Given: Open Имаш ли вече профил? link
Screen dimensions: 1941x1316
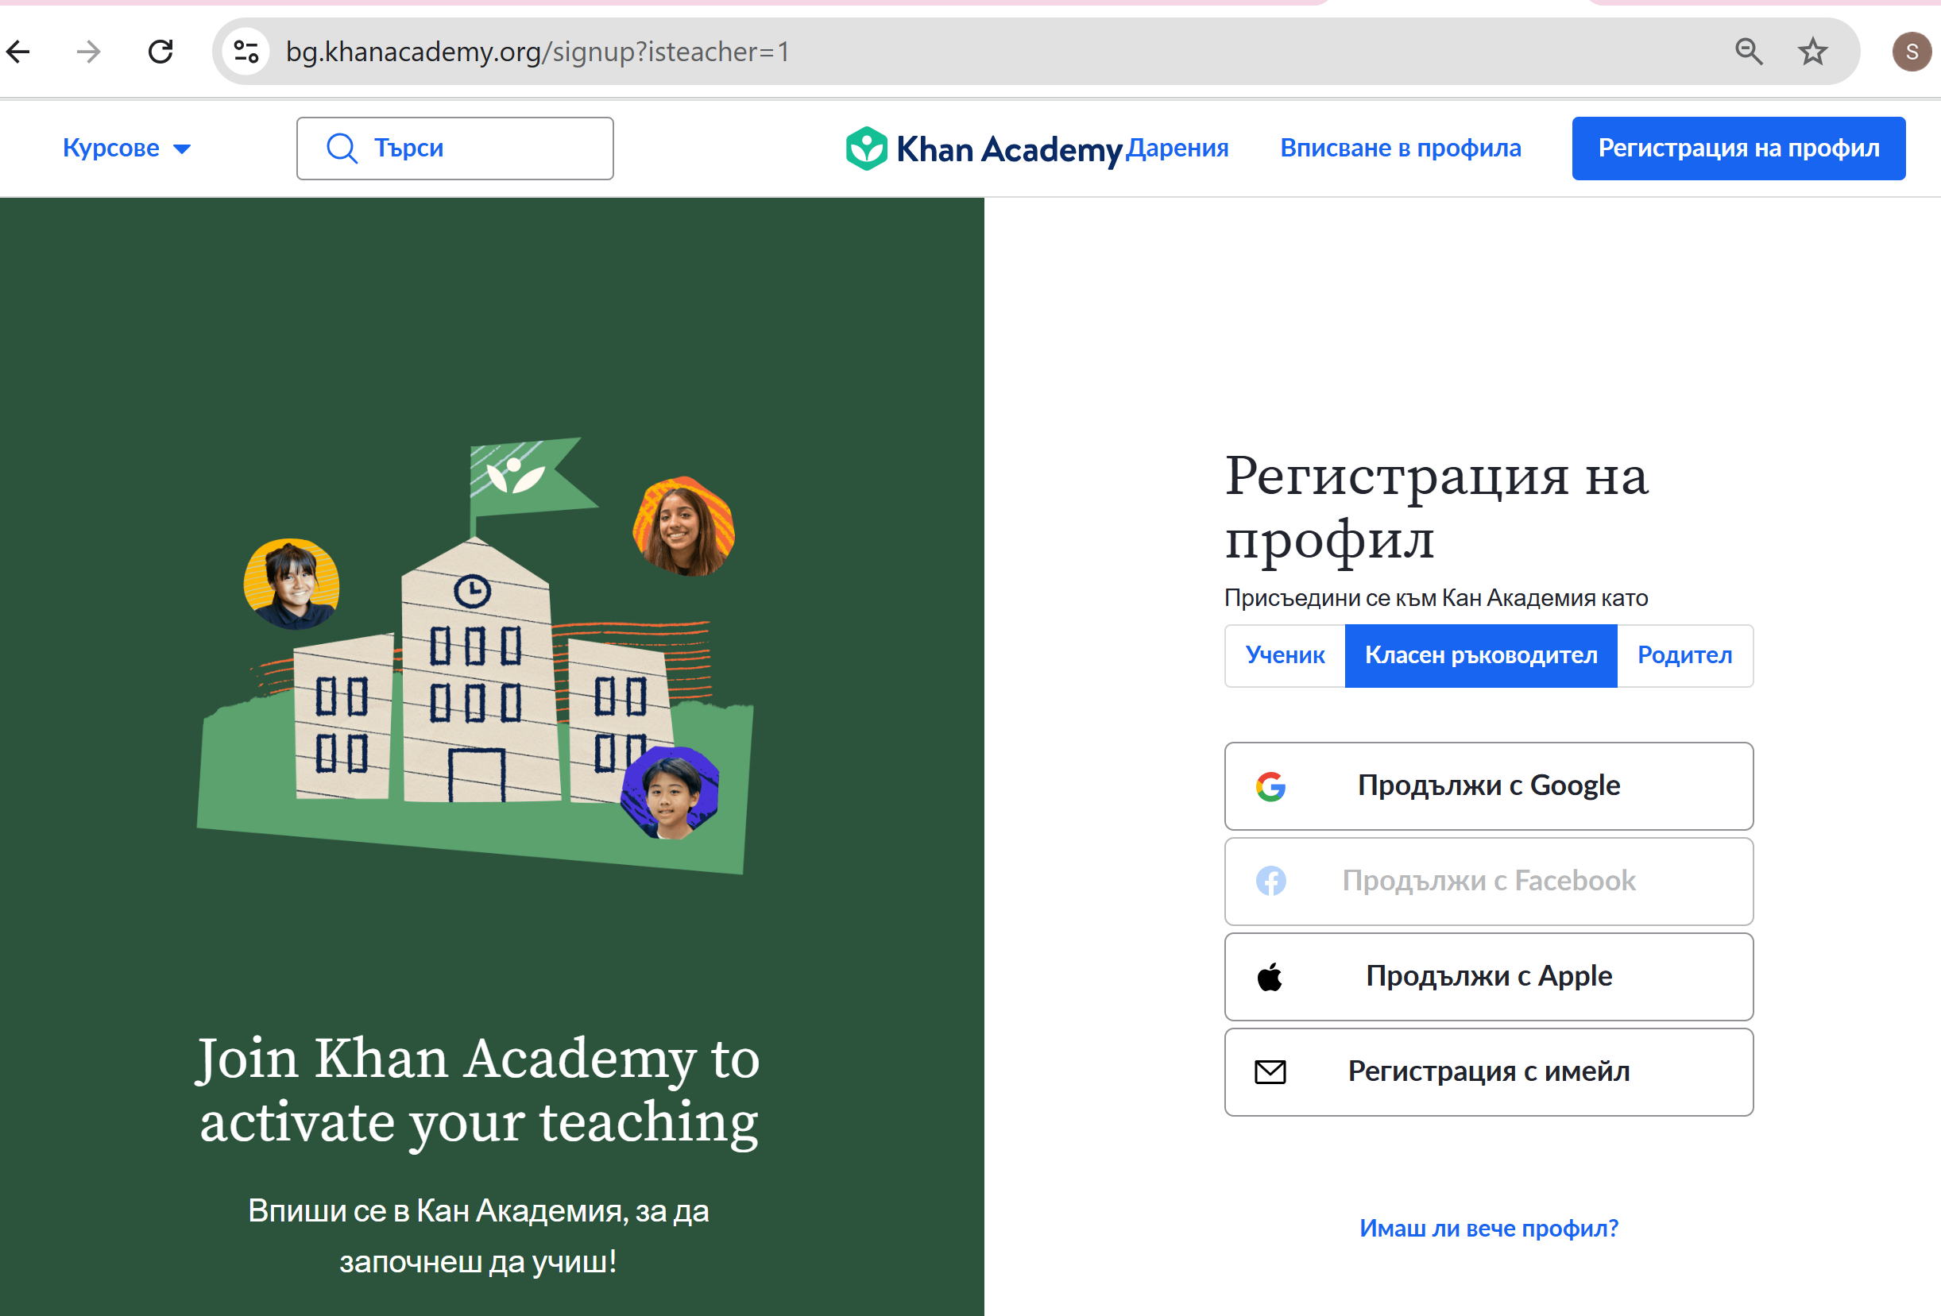Looking at the screenshot, I should (x=1488, y=1229).
